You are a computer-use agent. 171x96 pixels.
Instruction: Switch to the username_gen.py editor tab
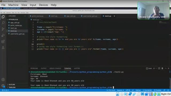coord(89,16)
